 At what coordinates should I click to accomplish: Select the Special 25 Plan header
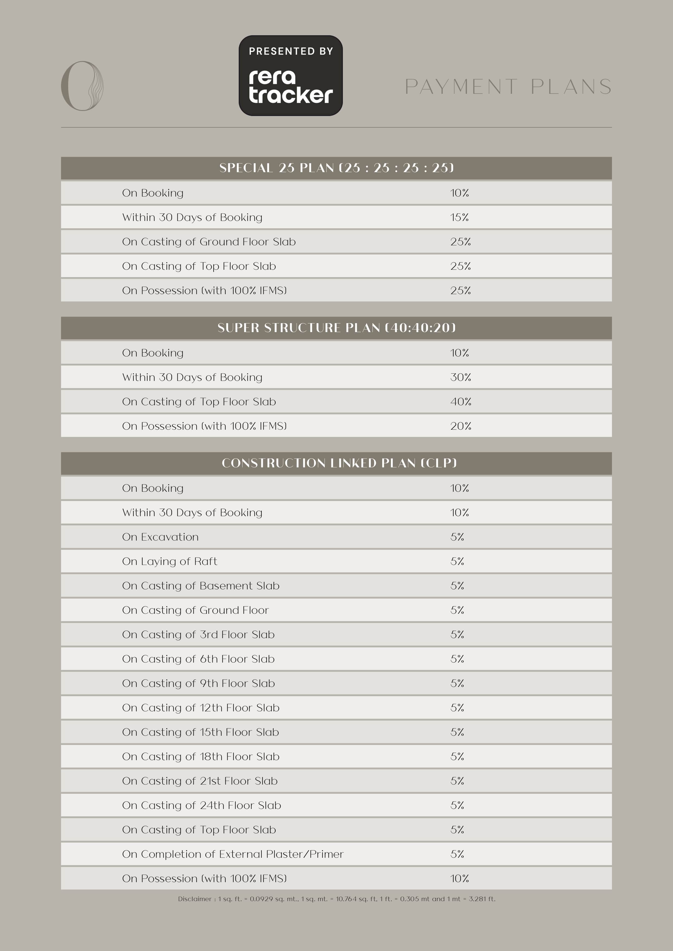coord(336,168)
